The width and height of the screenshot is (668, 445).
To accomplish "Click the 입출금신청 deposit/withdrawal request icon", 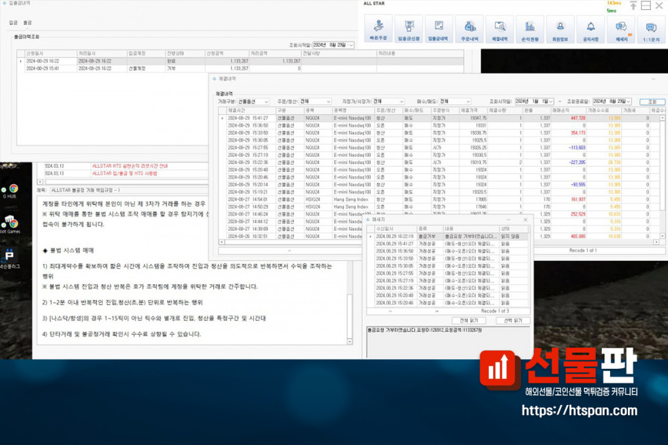I will 408,31.
